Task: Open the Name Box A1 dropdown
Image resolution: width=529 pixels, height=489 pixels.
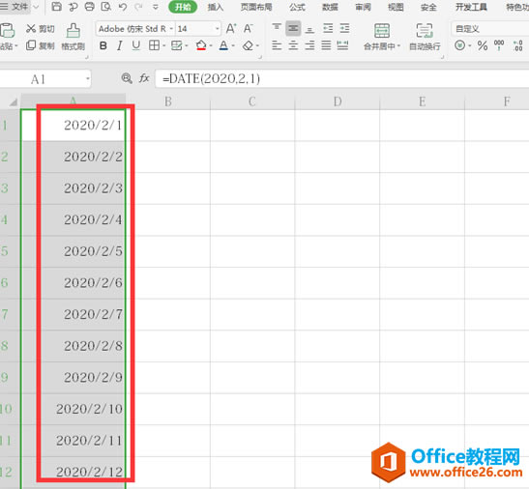Action: click(x=87, y=79)
